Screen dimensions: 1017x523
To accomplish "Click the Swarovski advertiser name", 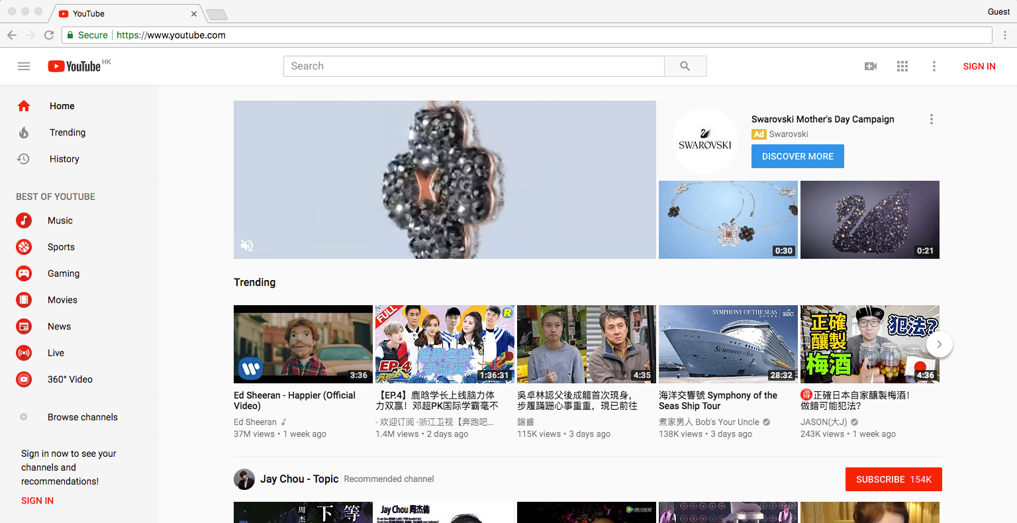I will (x=789, y=134).
